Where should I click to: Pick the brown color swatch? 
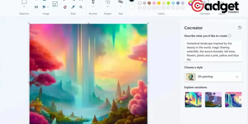click(x=149, y=3)
